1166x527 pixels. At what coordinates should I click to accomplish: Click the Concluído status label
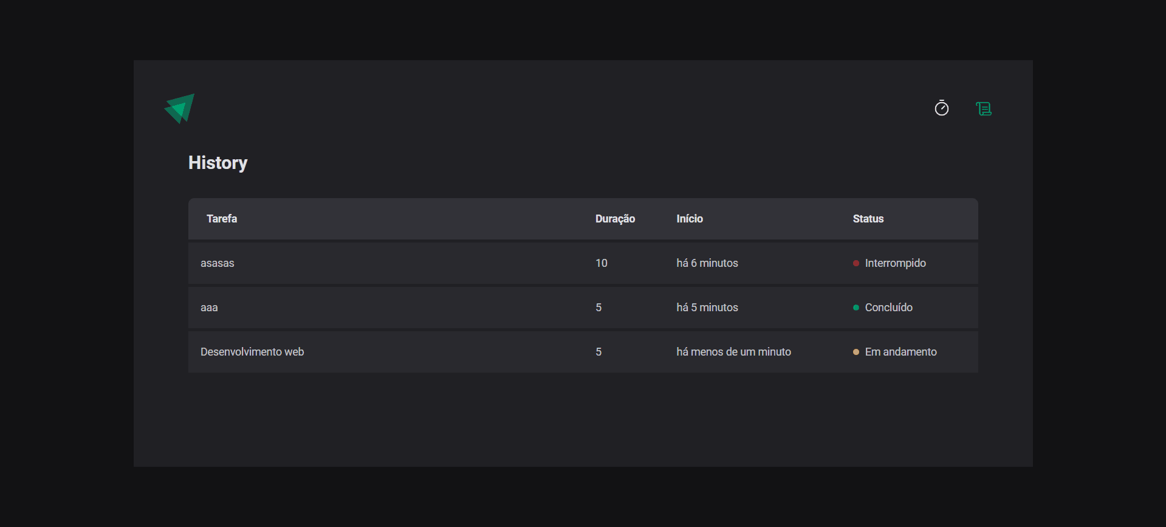(x=888, y=308)
